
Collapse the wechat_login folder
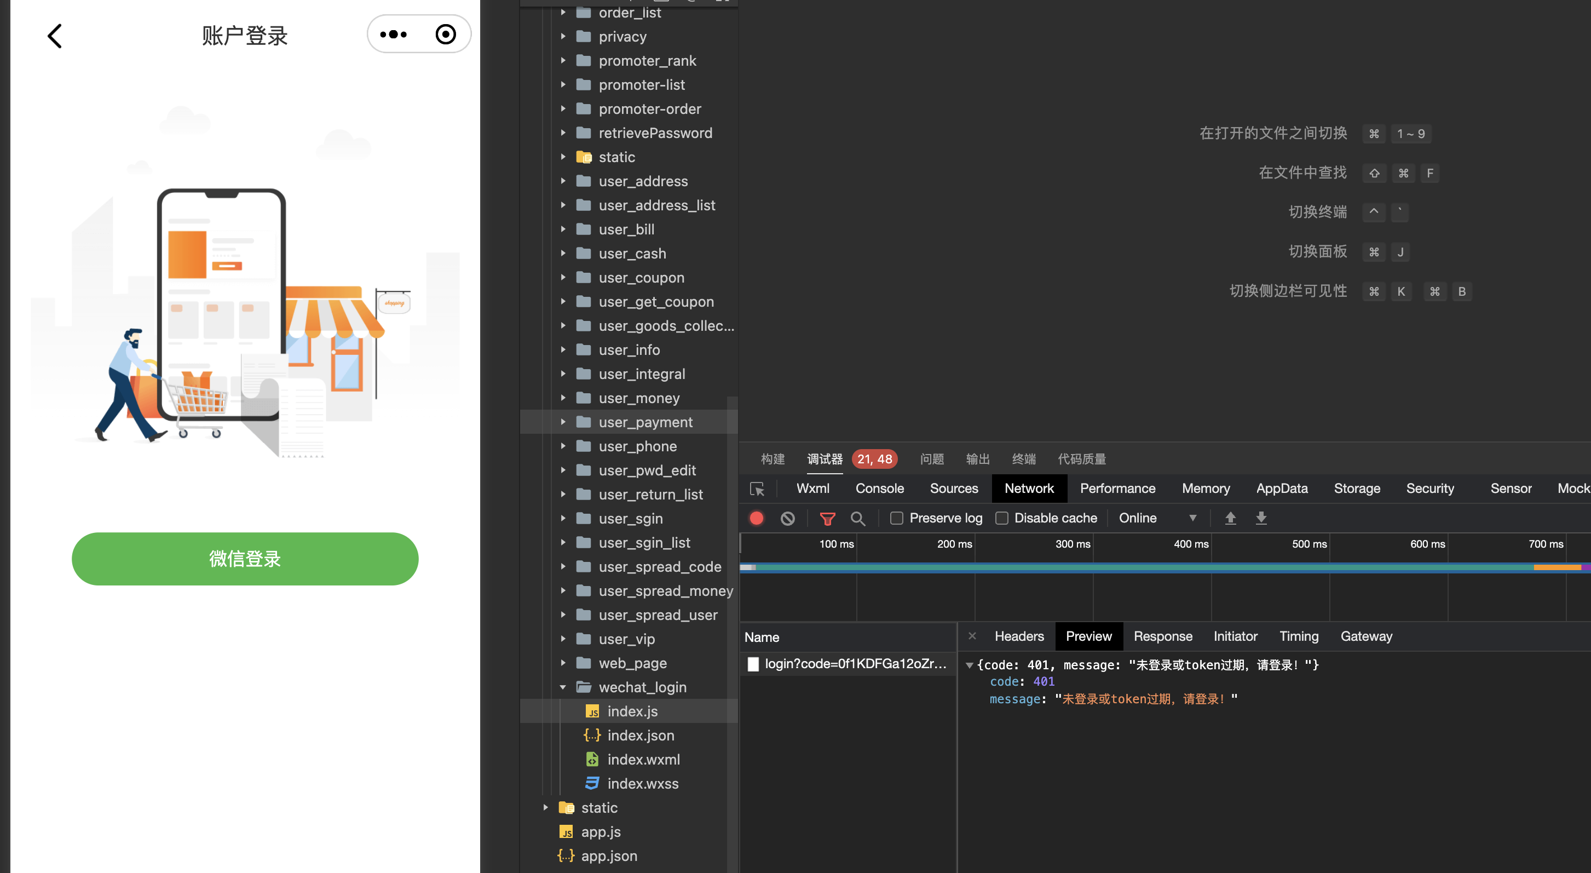tap(563, 687)
